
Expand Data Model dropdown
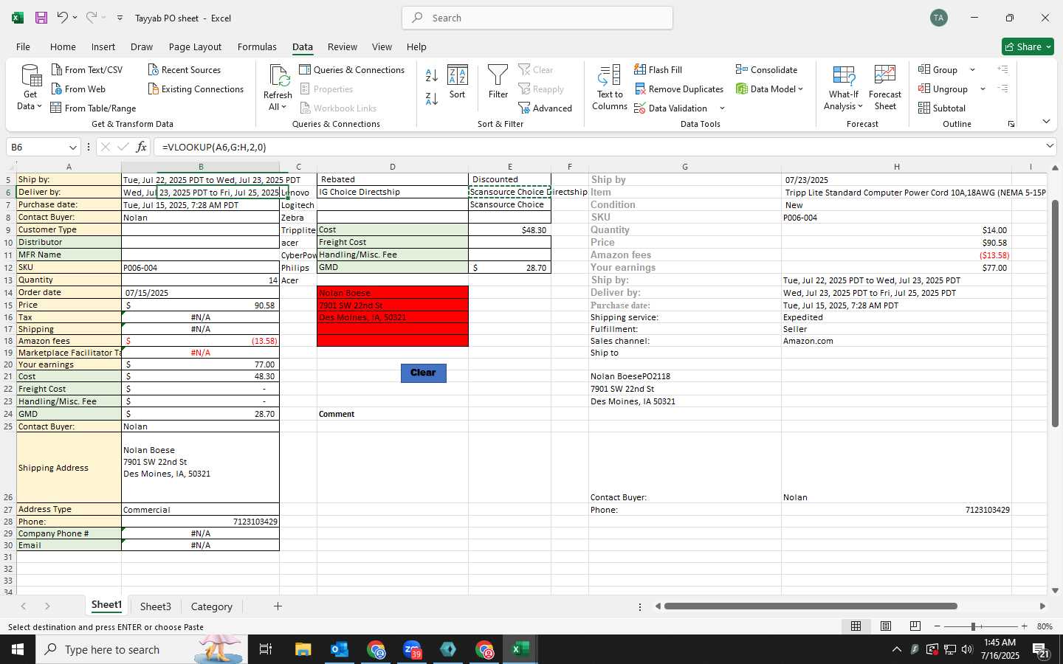pos(800,89)
